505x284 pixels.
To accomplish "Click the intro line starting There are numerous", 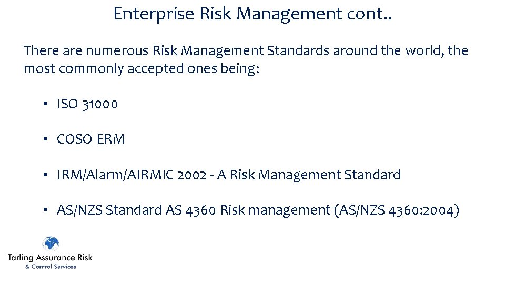I will click(246, 51).
